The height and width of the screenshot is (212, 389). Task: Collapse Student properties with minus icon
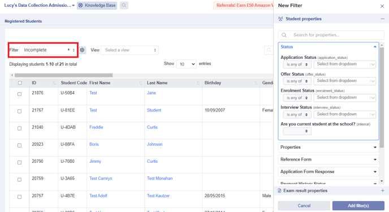pos(382,19)
